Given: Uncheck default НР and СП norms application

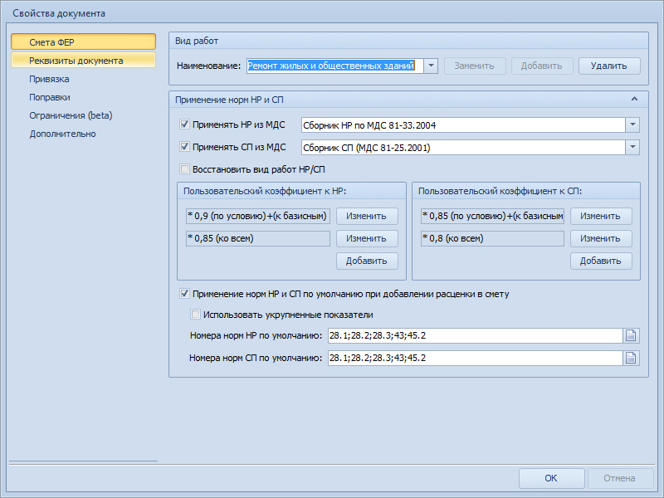Looking at the screenshot, I should tap(184, 294).
